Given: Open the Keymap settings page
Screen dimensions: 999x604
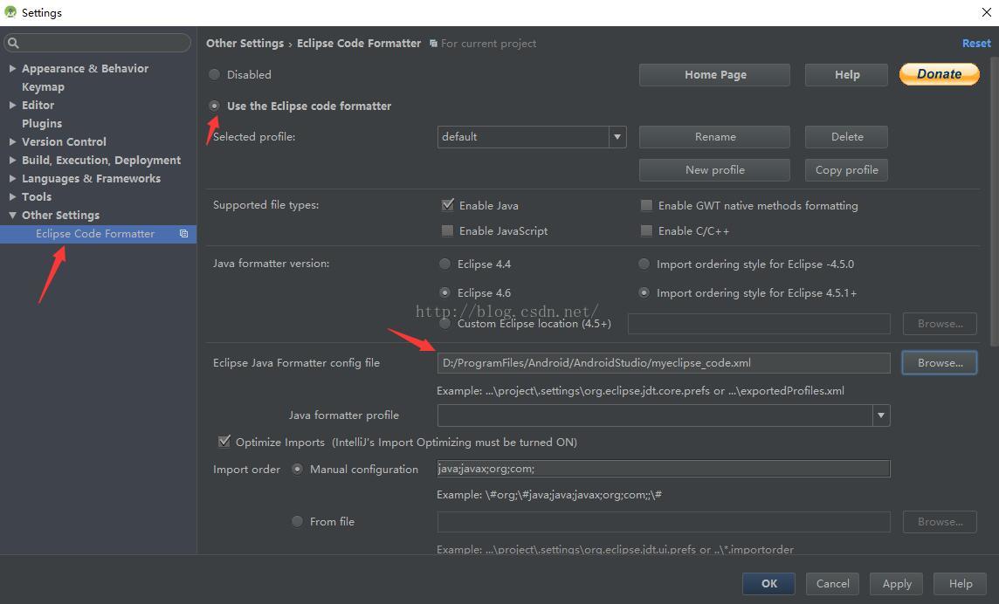Looking at the screenshot, I should point(43,87).
